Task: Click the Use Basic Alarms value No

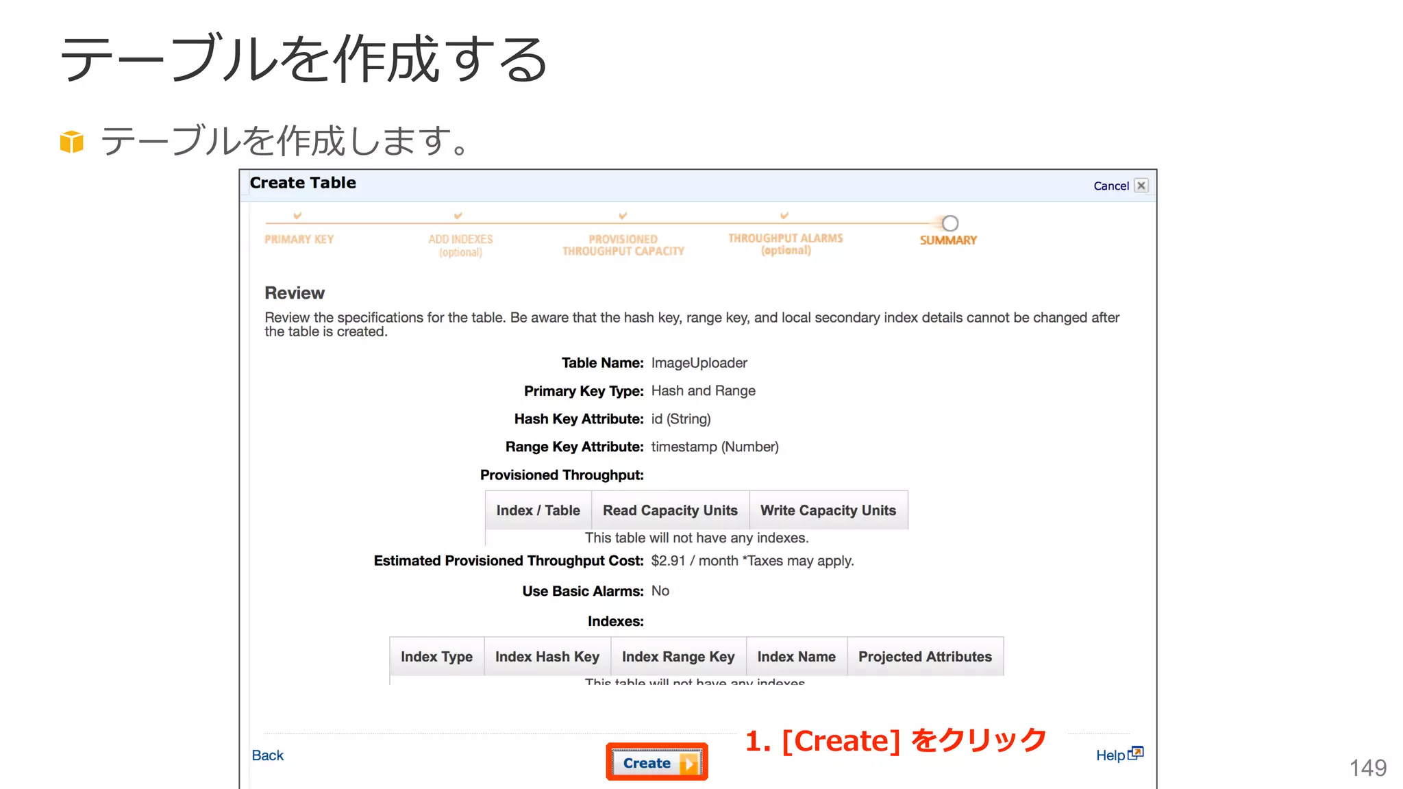Action: pyautogui.click(x=660, y=590)
